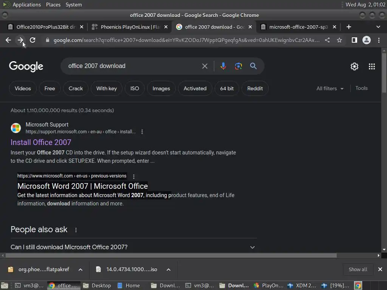Image resolution: width=387 pixels, height=290 pixels.
Task: Switch to Phoenicis PlayOnLinux tab
Action: point(130,27)
